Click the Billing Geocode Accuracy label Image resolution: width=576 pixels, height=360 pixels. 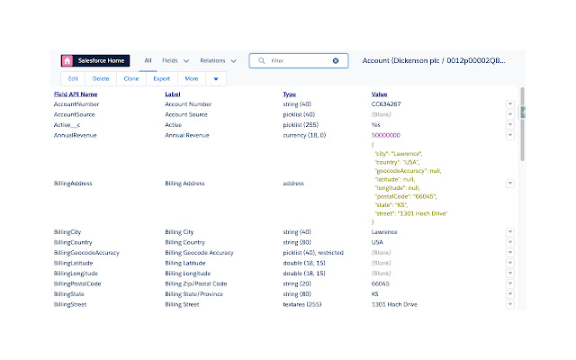199,252
